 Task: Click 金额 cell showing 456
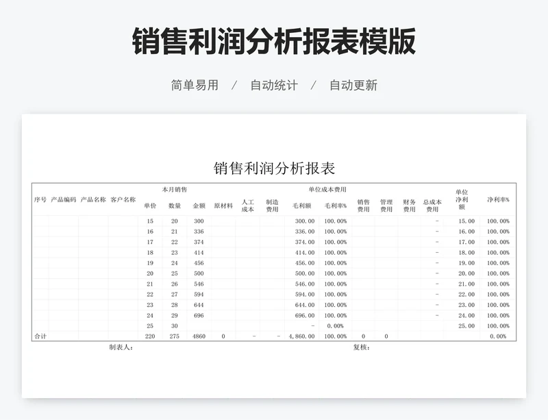pos(199,263)
